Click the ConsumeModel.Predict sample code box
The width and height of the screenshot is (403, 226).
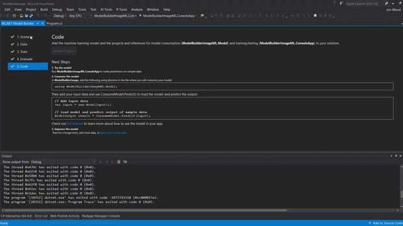click(222, 109)
